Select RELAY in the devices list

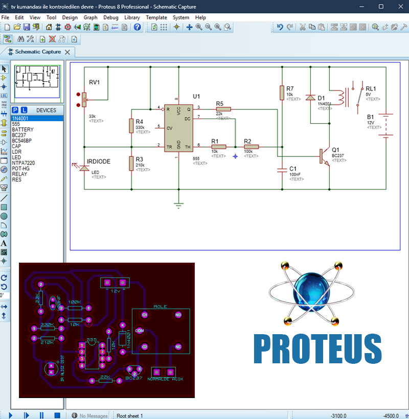[x=19, y=174]
